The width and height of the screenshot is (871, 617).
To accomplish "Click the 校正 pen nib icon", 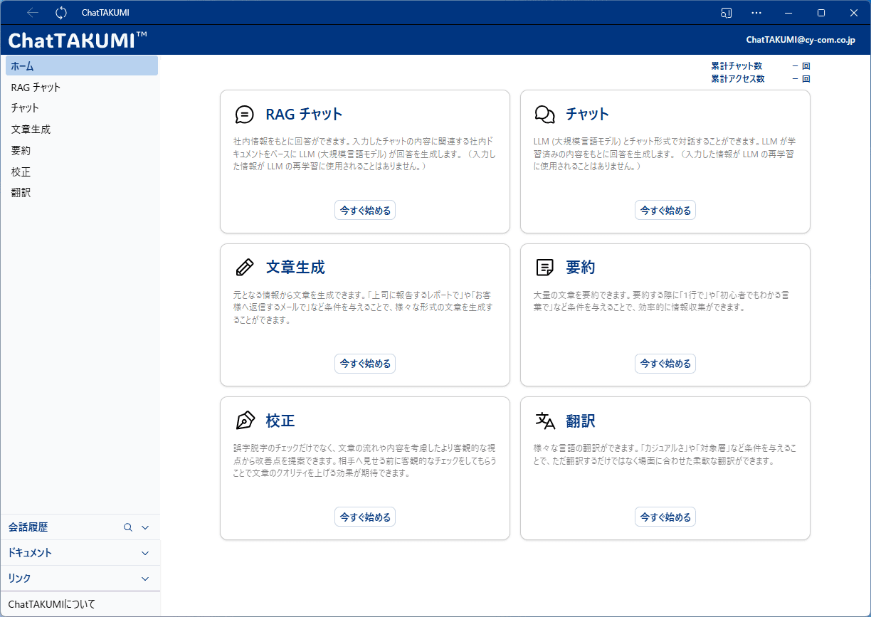I will (x=244, y=421).
